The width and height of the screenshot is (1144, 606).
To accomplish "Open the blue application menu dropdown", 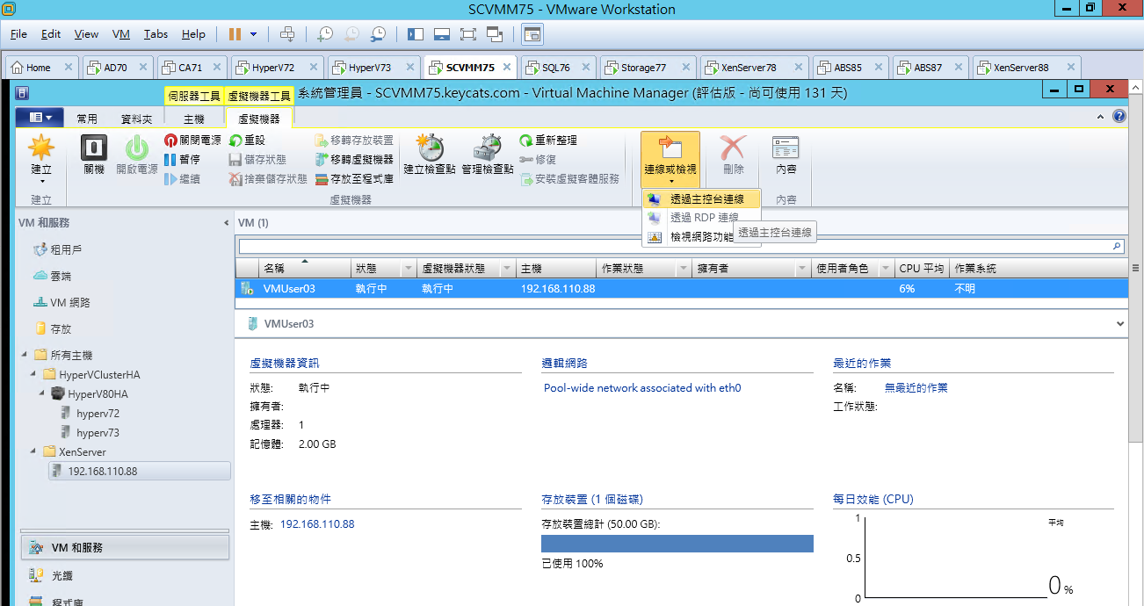I will point(40,118).
